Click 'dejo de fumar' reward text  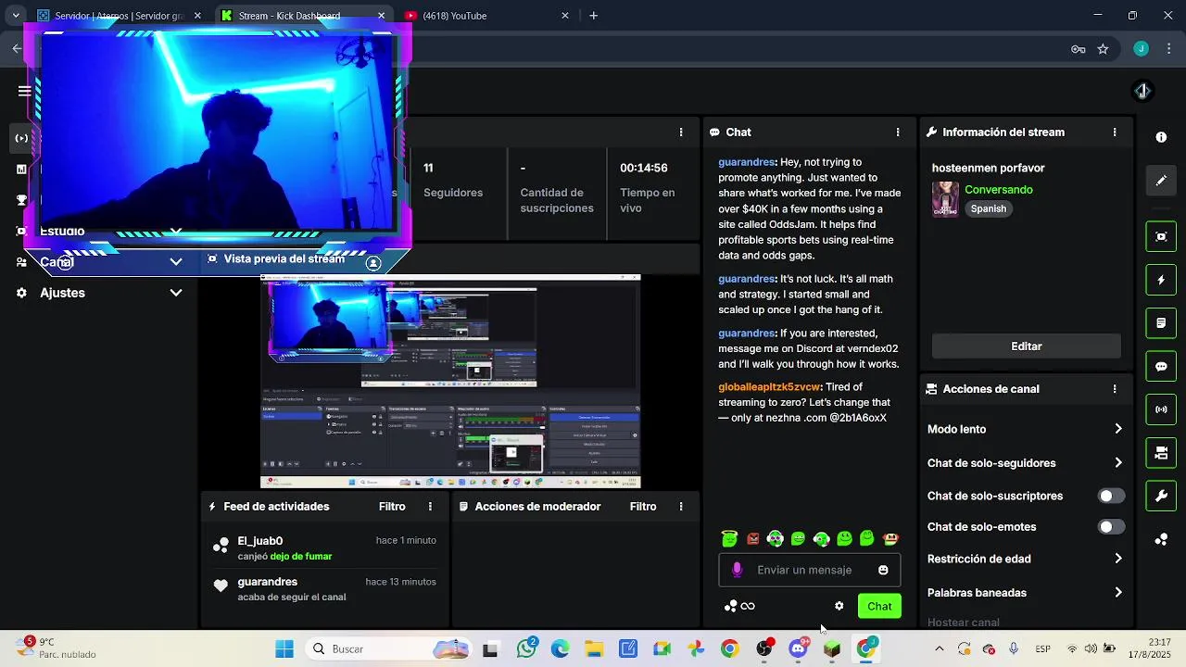click(x=301, y=557)
